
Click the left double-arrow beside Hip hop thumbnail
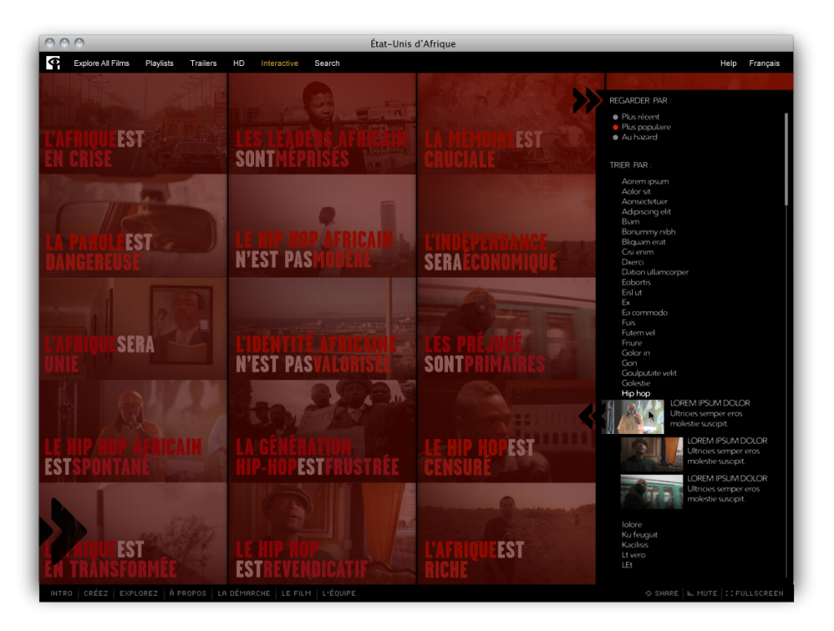click(589, 416)
